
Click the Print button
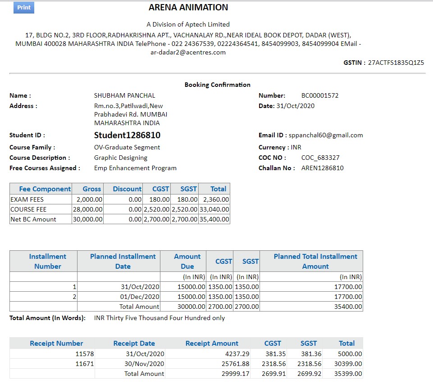24,8
